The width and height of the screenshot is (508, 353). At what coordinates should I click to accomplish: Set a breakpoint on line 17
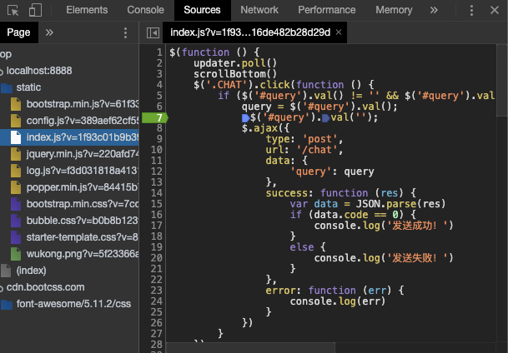click(x=157, y=226)
